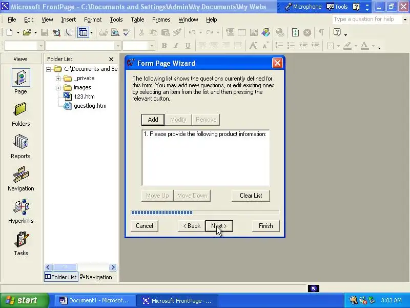Image resolution: width=410 pixels, height=308 pixels.
Task: Open the Edit menu
Action: pyautogui.click(x=29, y=20)
